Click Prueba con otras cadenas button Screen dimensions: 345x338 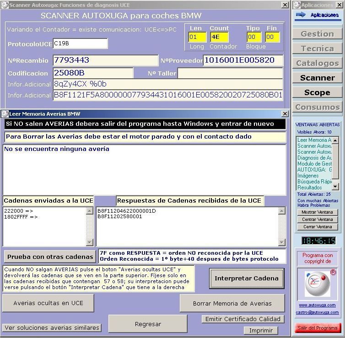point(50,257)
